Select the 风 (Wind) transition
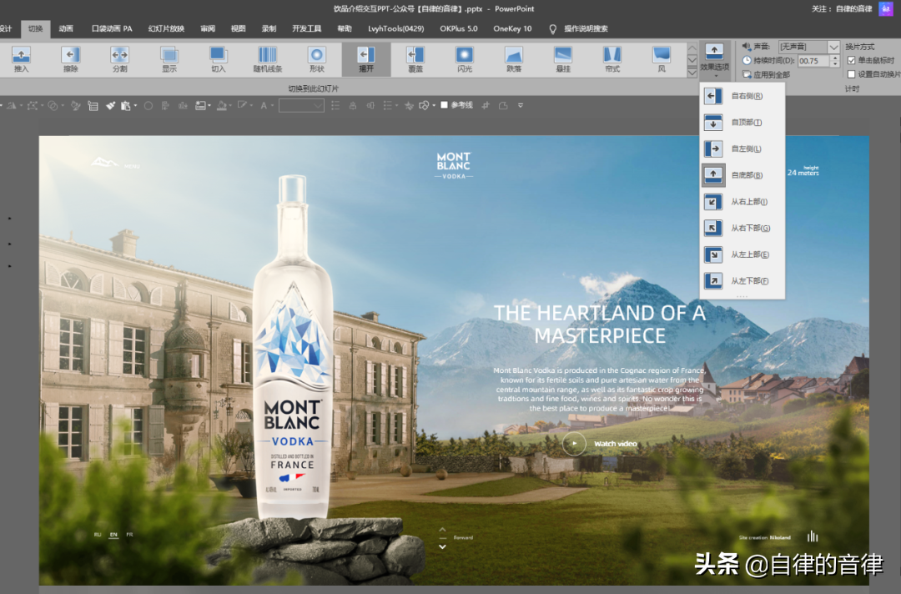This screenshot has width=901, height=594. point(662,59)
